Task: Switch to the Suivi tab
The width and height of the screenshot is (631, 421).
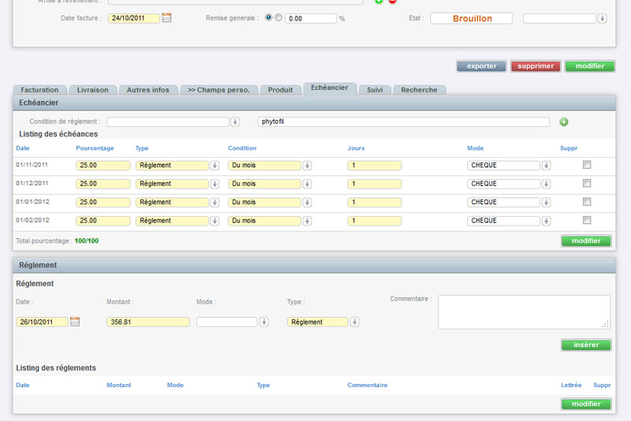Action: tap(375, 90)
